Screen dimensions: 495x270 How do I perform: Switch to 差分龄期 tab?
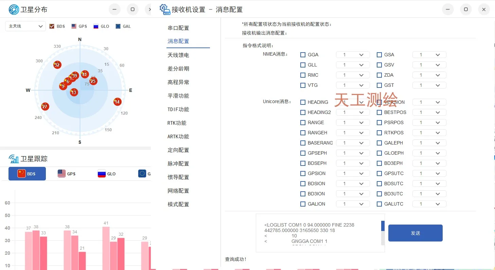coord(178,69)
